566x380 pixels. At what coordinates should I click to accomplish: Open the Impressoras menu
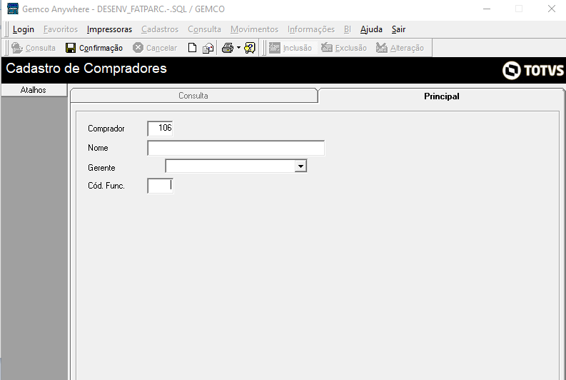(109, 29)
